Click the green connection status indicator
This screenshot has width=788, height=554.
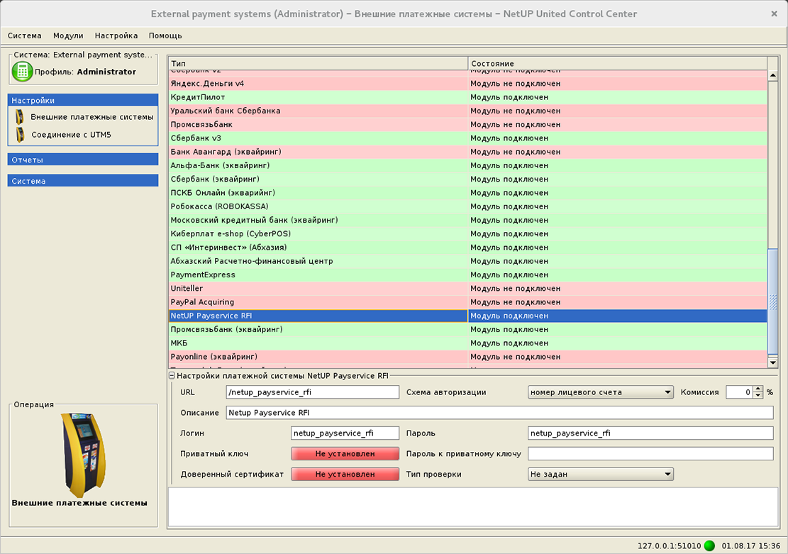(x=709, y=545)
